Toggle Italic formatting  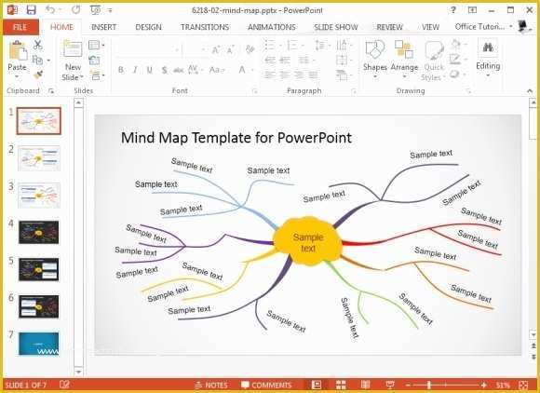135,70
